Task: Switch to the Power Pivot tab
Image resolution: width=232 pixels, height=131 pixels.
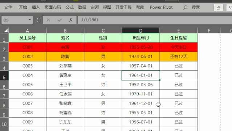Action: click(161, 7)
